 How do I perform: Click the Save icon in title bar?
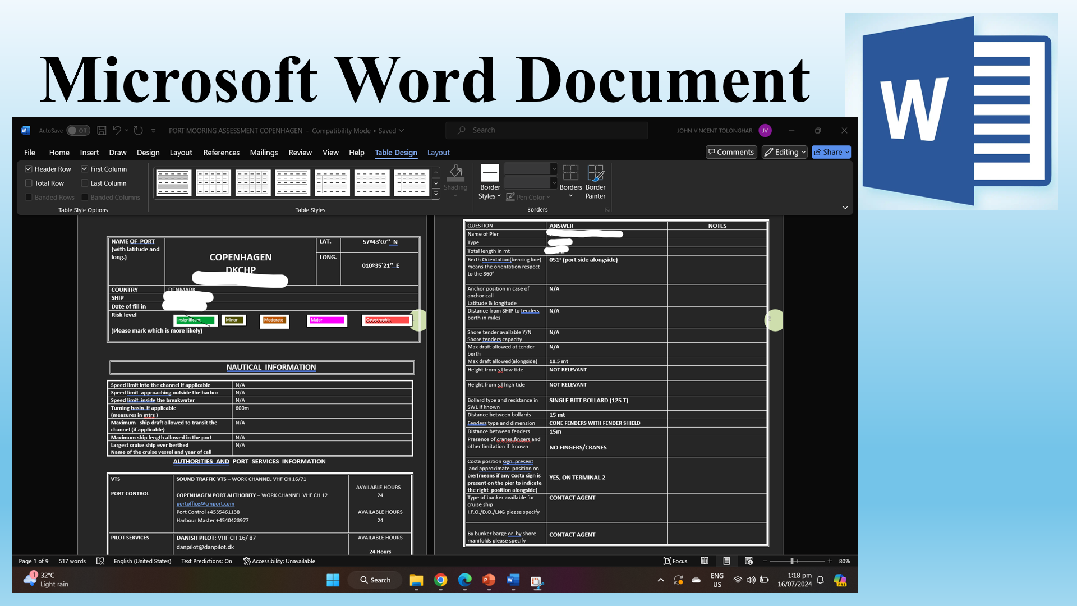tap(102, 130)
